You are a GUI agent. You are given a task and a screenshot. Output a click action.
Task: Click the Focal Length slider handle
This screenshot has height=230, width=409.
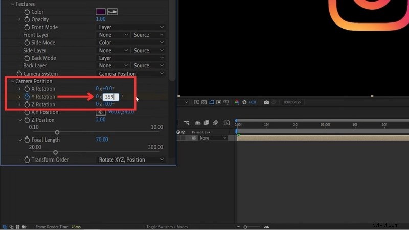(55, 152)
